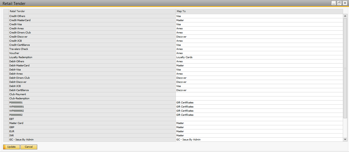Click Map To value GC - Issue By Admin
Image resolution: width=349 pixels, height=152 pixels.
point(188,140)
